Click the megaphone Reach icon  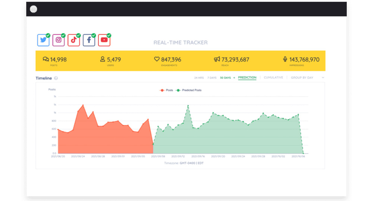(217, 59)
